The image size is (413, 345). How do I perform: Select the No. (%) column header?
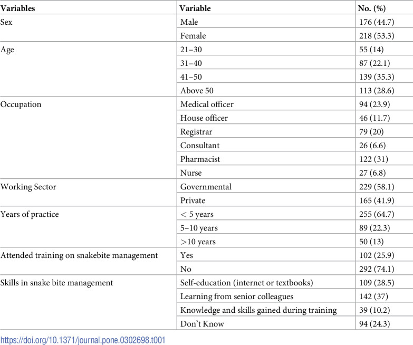pos(372,8)
